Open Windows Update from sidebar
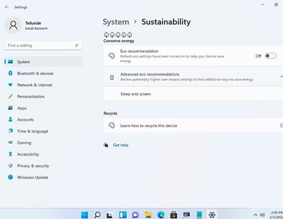283x219 pixels. (x=33, y=177)
